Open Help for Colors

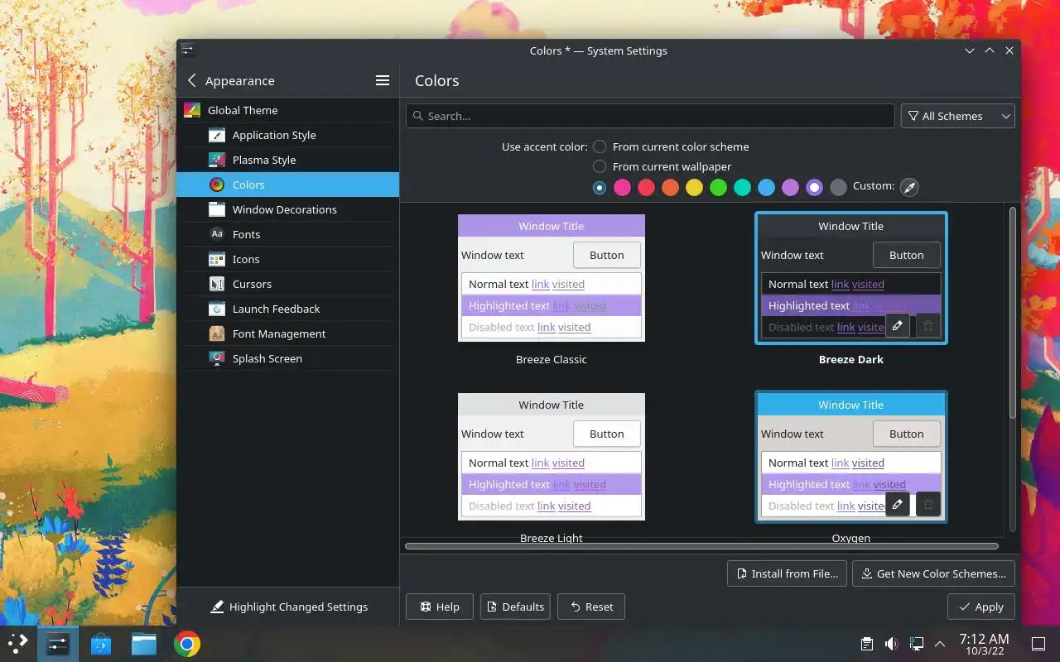click(x=439, y=607)
